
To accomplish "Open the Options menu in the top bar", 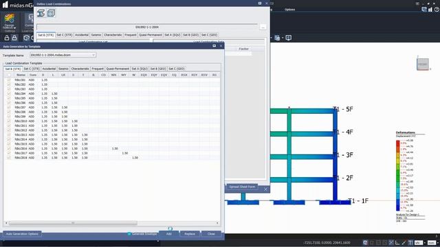I will point(289,10).
